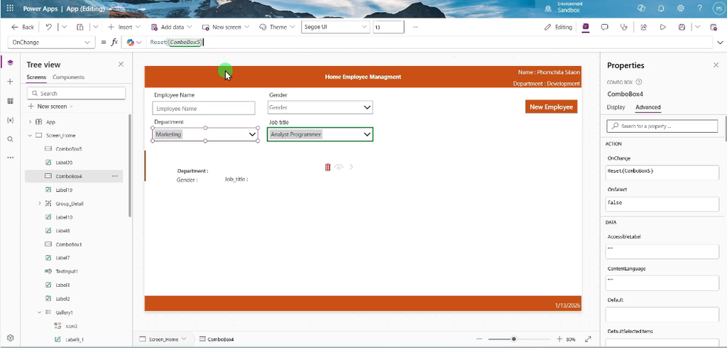This screenshot has height=348, width=727.
Task: Switch to the Advanced properties tab
Action: tap(647, 107)
